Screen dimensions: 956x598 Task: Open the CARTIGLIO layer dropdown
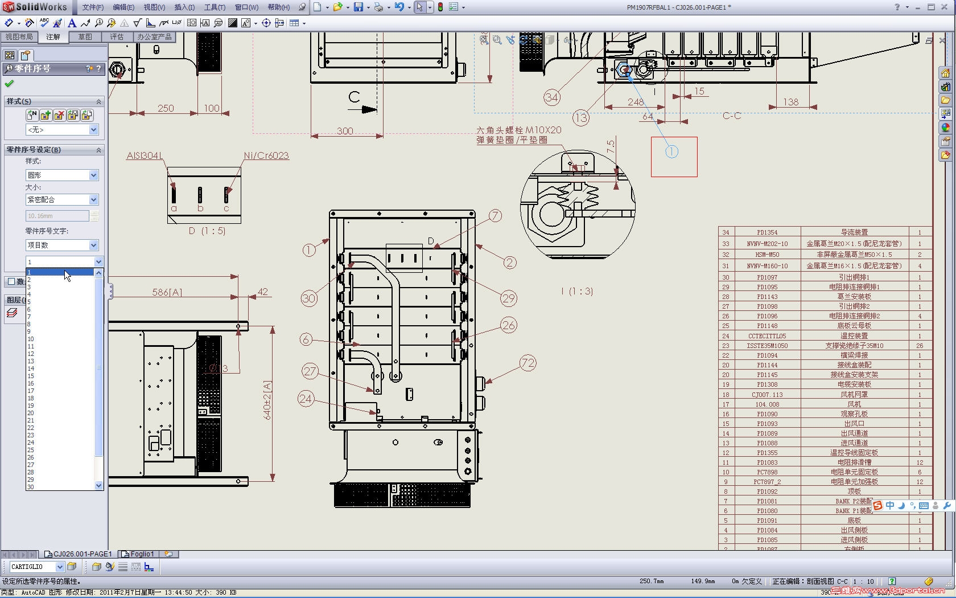(60, 567)
